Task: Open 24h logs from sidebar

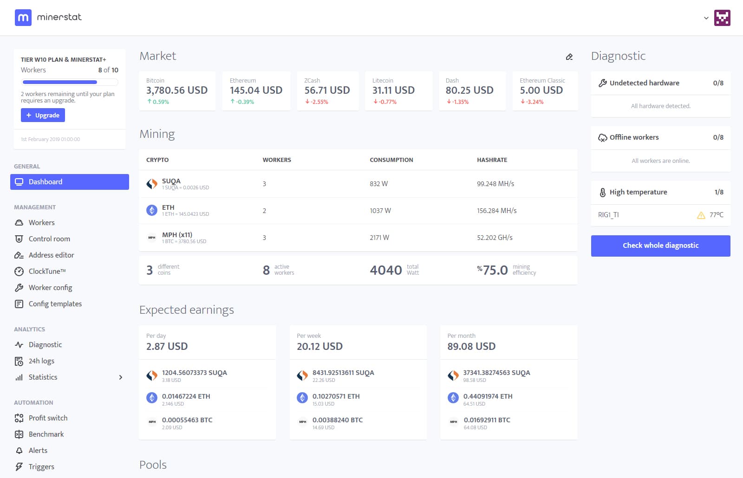Action: (41, 361)
